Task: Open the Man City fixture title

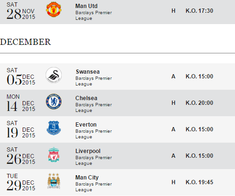Action: [87, 178]
